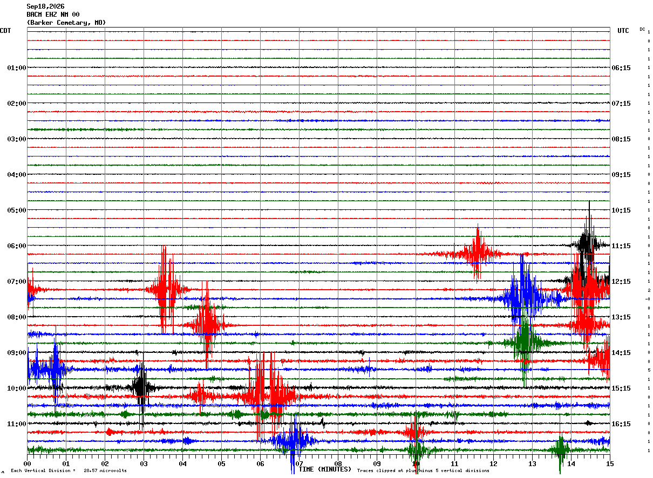Click the Sep18,2026 date label

[45, 6]
